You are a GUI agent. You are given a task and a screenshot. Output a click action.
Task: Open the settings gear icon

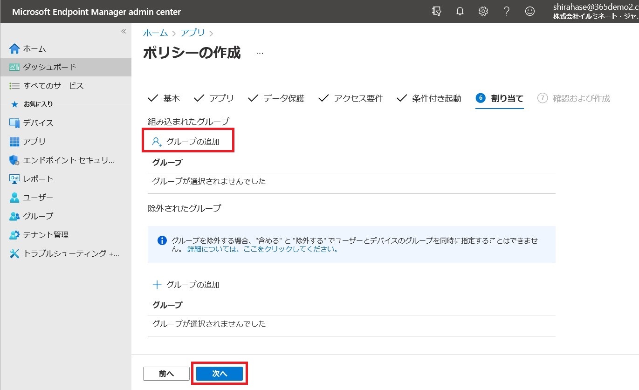[483, 12]
